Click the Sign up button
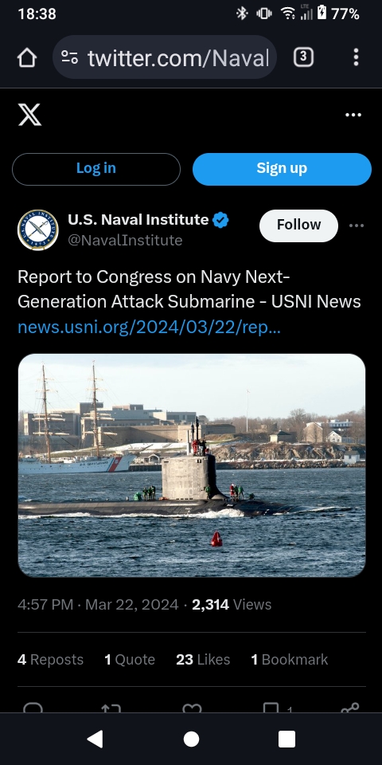Image resolution: width=382 pixels, height=765 pixels. tap(282, 169)
